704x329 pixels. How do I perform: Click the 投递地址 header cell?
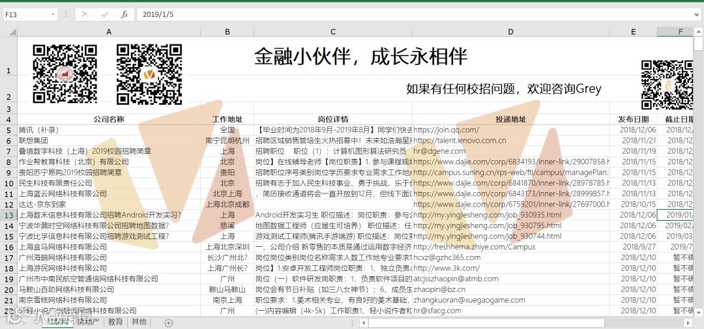[x=511, y=119]
